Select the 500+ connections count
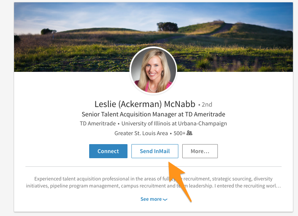Viewport: 298px width, 216px height. coord(179,133)
